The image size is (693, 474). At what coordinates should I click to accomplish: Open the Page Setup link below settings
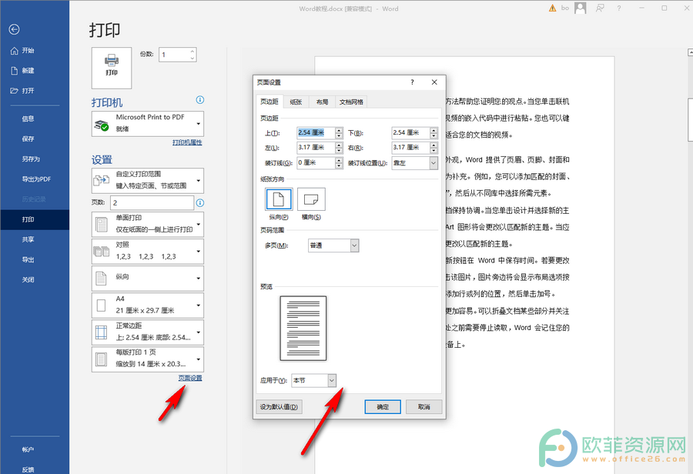[190, 378]
